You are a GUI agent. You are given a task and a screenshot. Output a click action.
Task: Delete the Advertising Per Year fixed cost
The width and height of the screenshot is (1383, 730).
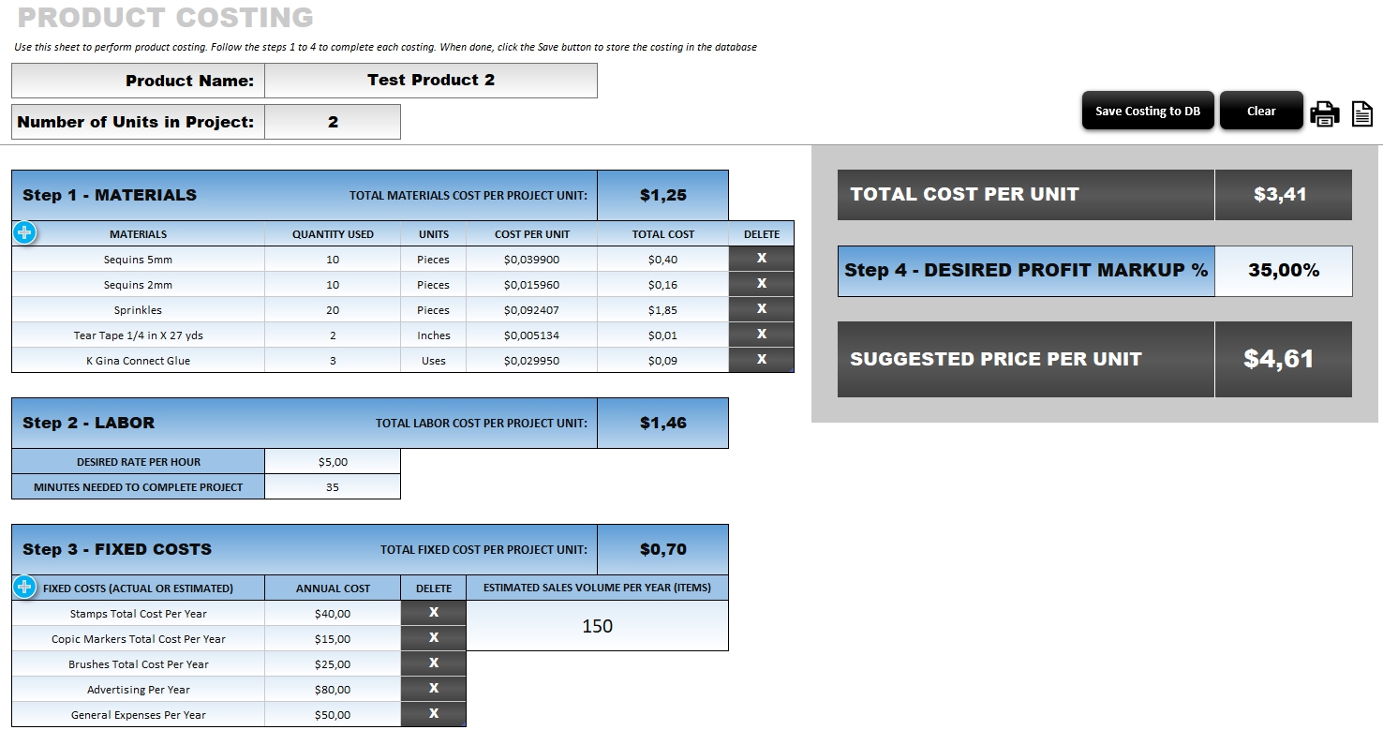point(433,689)
